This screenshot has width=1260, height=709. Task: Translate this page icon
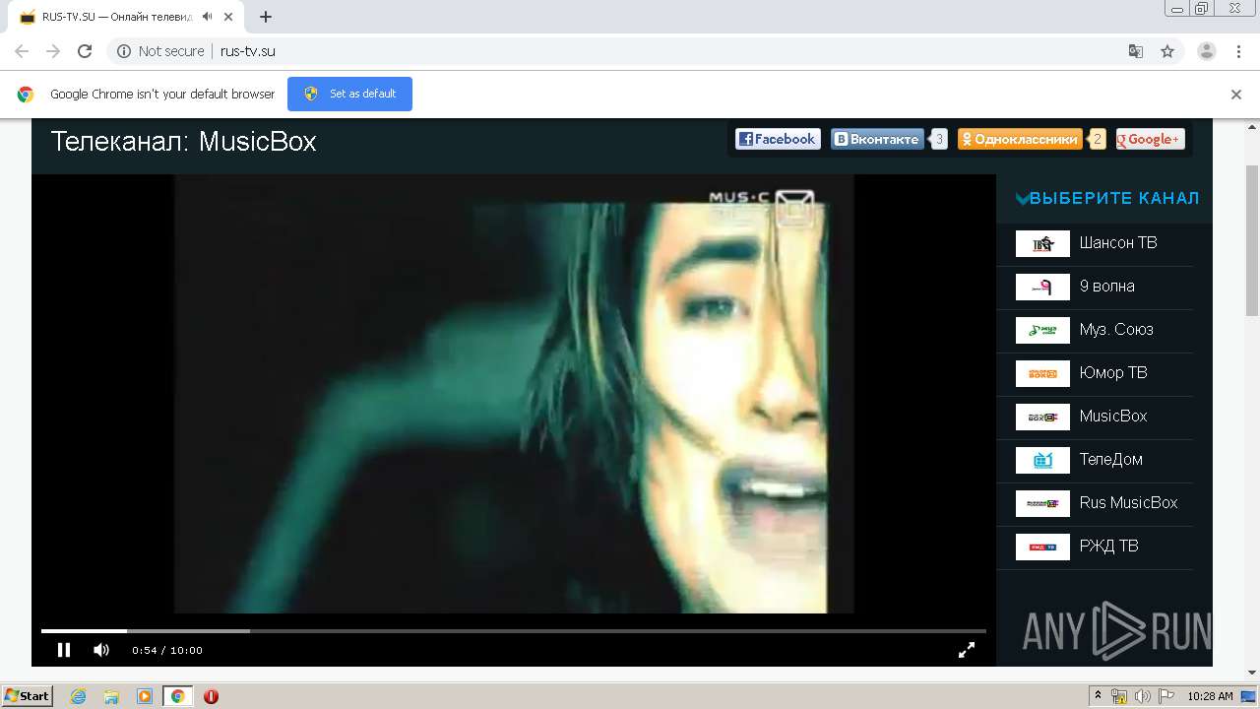[1135, 51]
